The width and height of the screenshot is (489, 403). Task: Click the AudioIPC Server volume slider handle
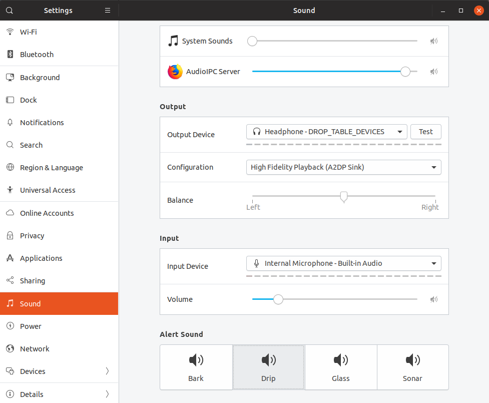coord(405,72)
